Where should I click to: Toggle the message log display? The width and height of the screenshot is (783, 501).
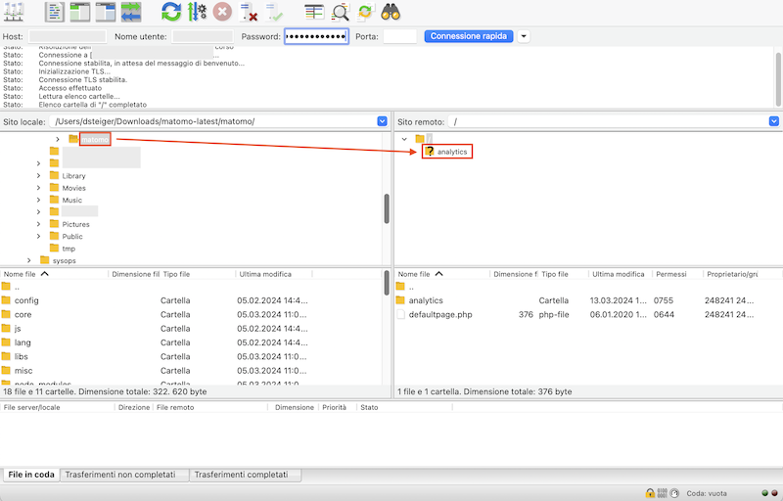[55, 12]
